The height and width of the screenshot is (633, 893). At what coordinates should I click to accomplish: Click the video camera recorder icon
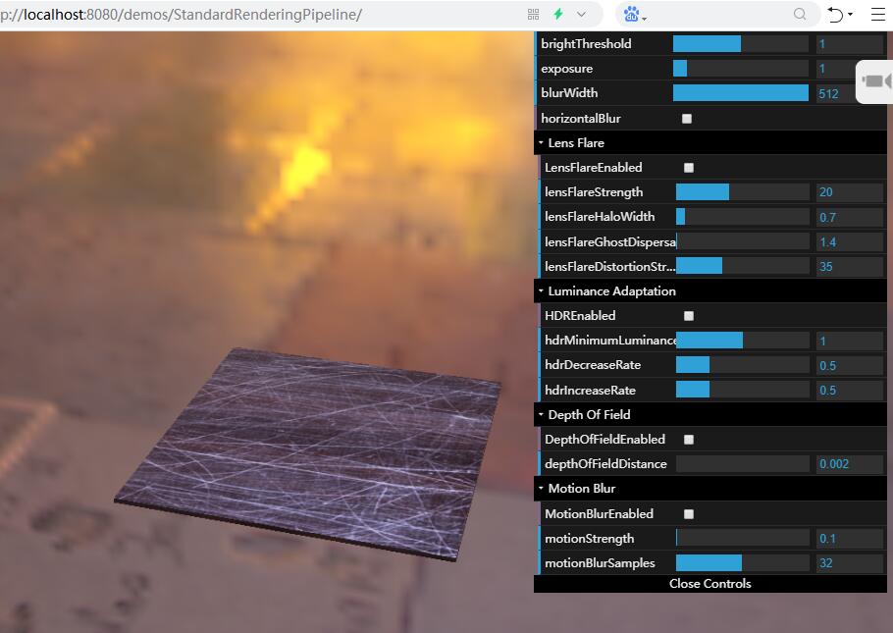tap(875, 80)
